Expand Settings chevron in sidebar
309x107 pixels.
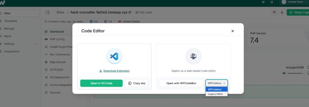click(x=36, y=44)
